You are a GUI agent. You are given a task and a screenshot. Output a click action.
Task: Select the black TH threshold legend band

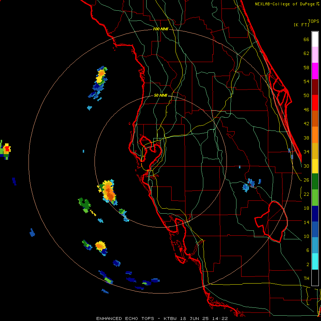(315, 277)
